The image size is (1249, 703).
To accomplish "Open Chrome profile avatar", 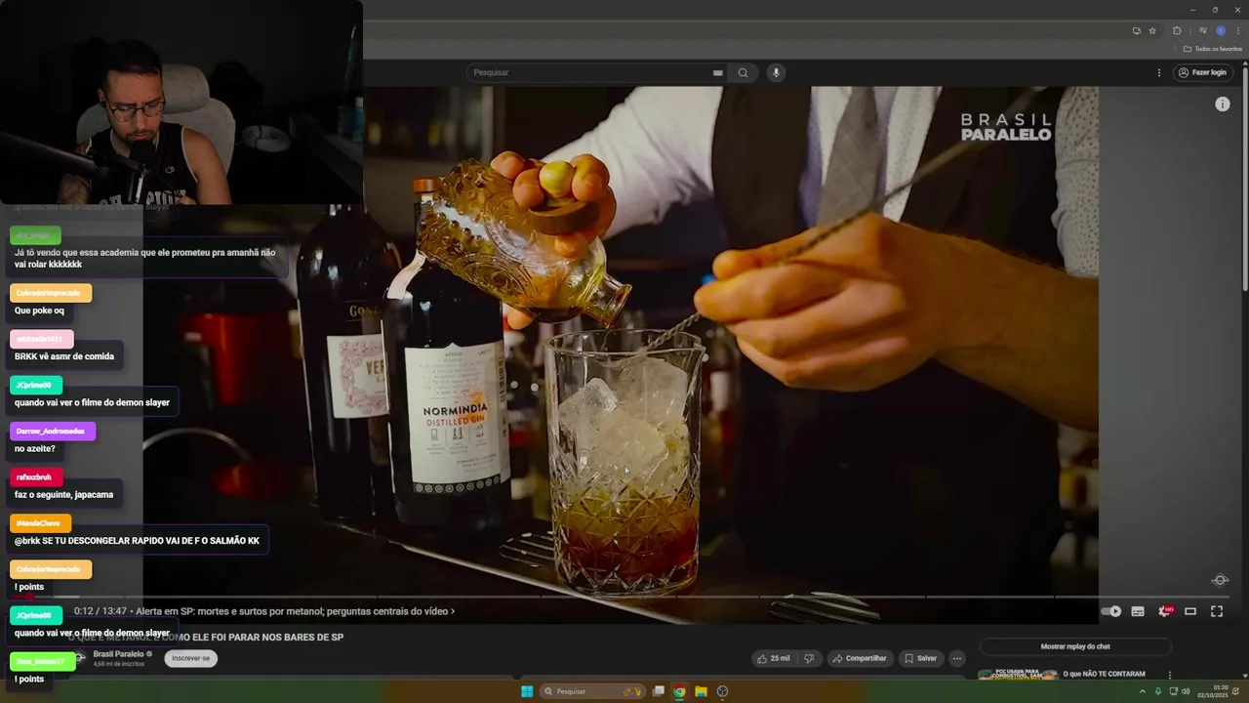I will tap(1221, 30).
